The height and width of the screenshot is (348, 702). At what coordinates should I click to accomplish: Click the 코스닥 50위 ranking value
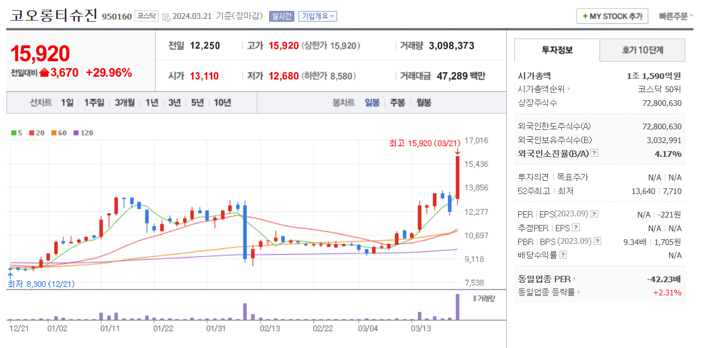point(660,89)
